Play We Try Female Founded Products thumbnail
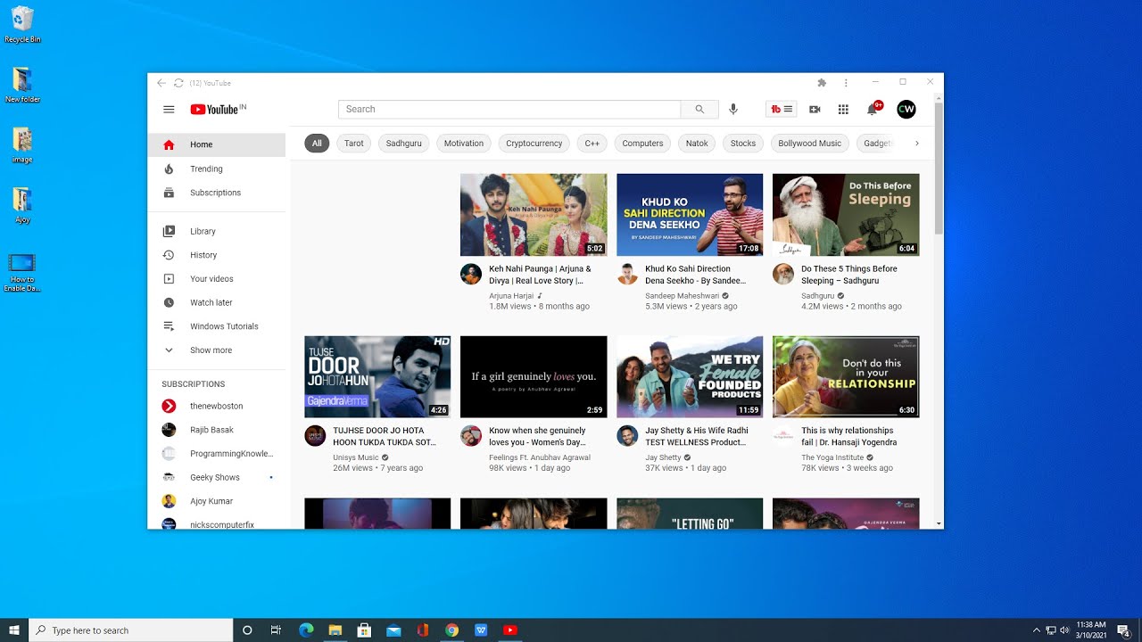 click(690, 377)
